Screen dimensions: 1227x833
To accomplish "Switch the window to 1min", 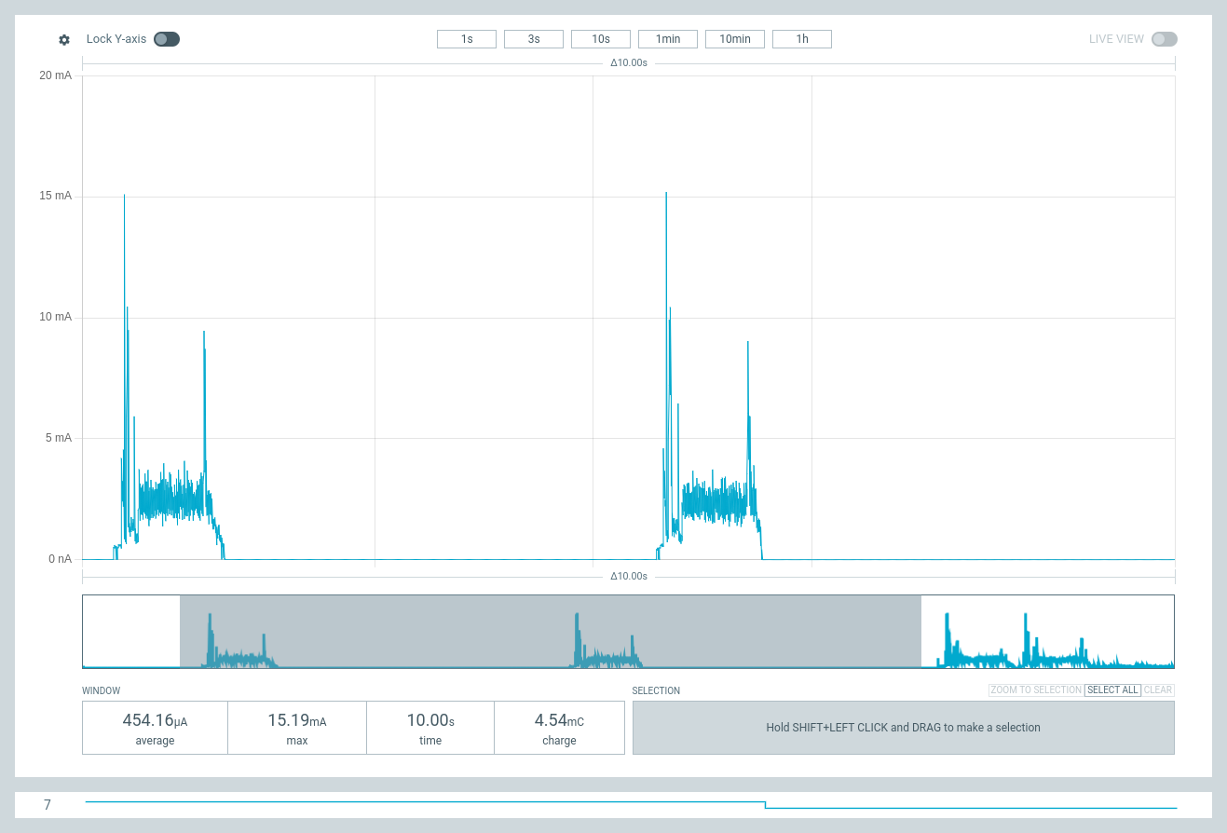I will (668, 39).
